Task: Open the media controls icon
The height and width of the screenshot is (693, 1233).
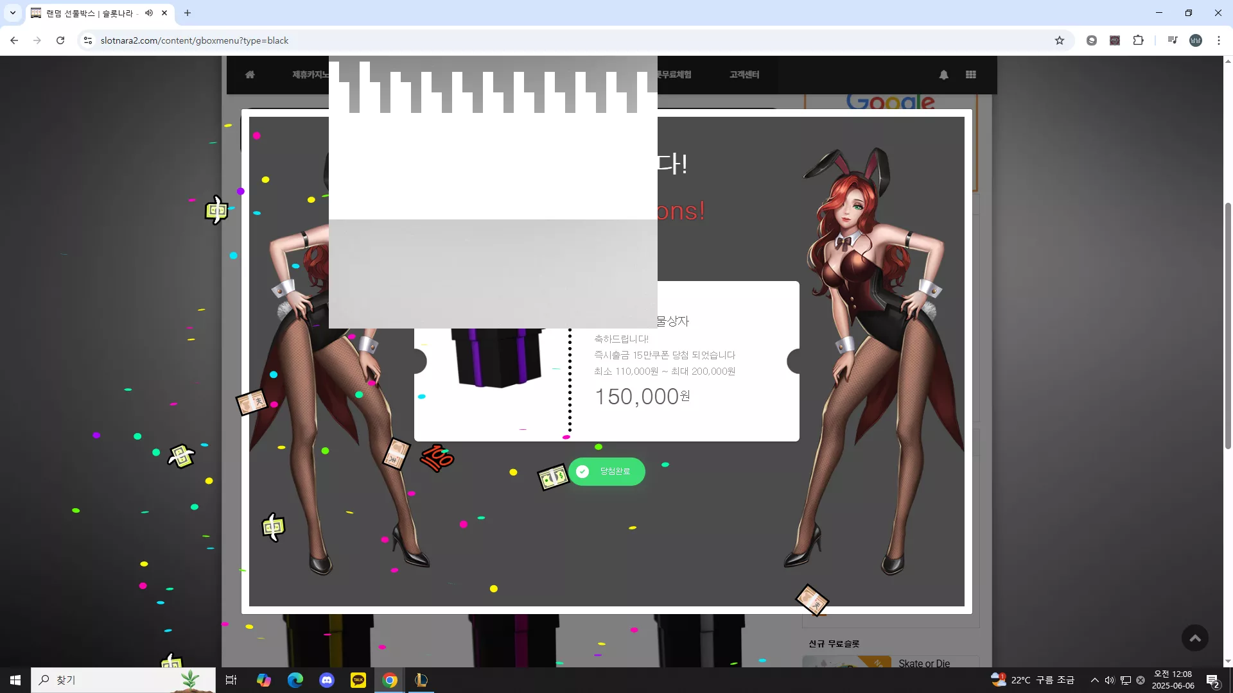Action: 1173,40
